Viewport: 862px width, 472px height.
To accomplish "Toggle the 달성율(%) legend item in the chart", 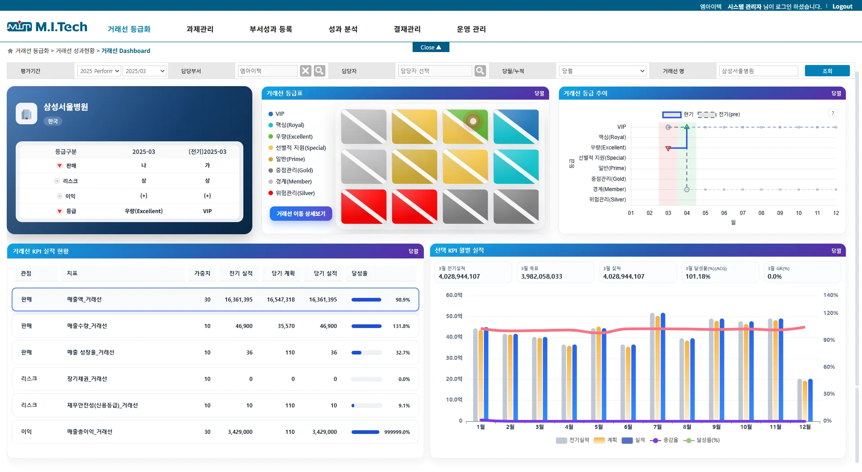I will tap(701, 440).
